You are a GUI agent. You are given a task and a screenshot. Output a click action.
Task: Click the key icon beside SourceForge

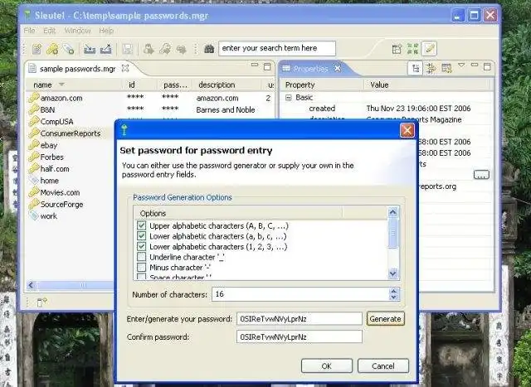(33, 204)
